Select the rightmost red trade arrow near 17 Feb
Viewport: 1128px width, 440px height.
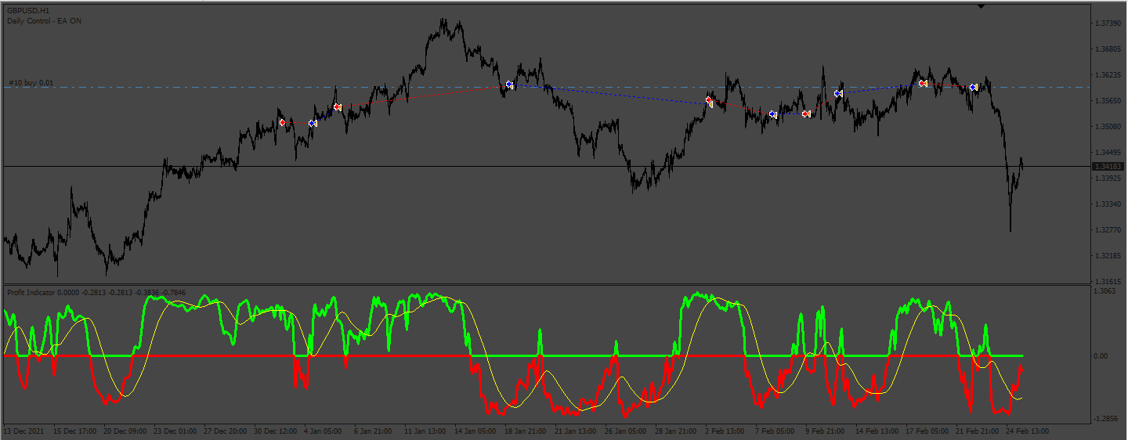923,83
